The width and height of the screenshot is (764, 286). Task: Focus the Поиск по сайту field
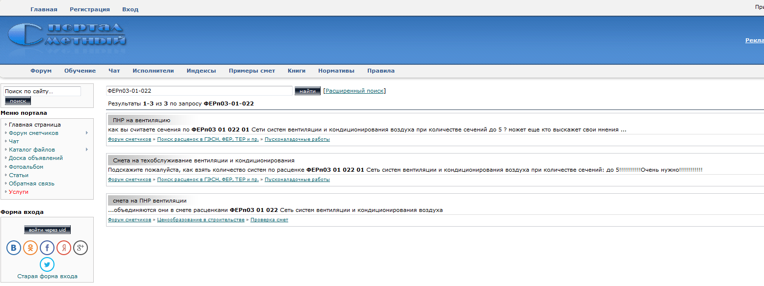coord(42,91)
